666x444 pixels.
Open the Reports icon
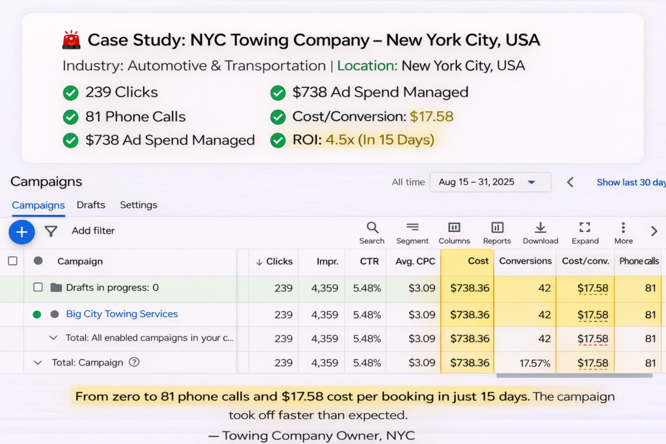tap(497, 228)
